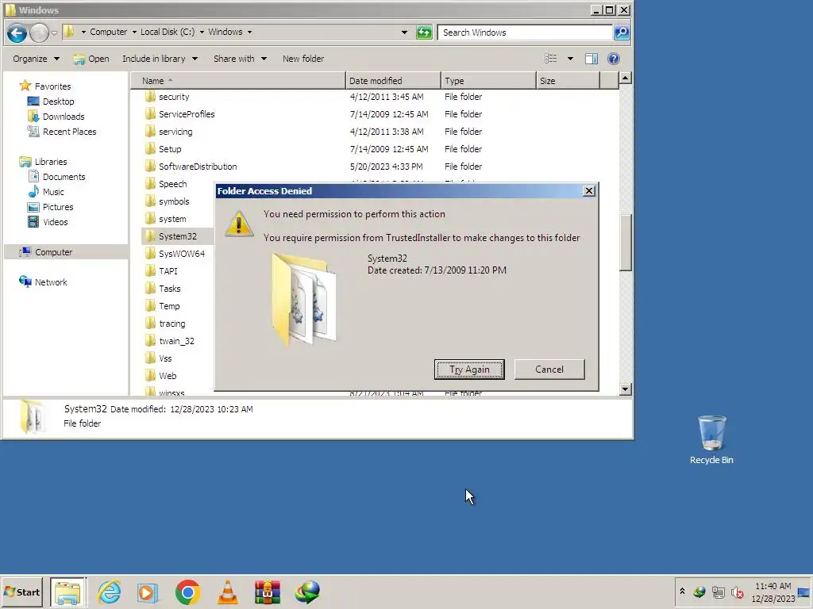Click the file list scroll up arrow
Viewport: 813px width, 609px height.
(626, 79)
